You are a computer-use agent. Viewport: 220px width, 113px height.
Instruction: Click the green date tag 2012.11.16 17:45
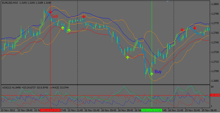[x=152, y=110]
